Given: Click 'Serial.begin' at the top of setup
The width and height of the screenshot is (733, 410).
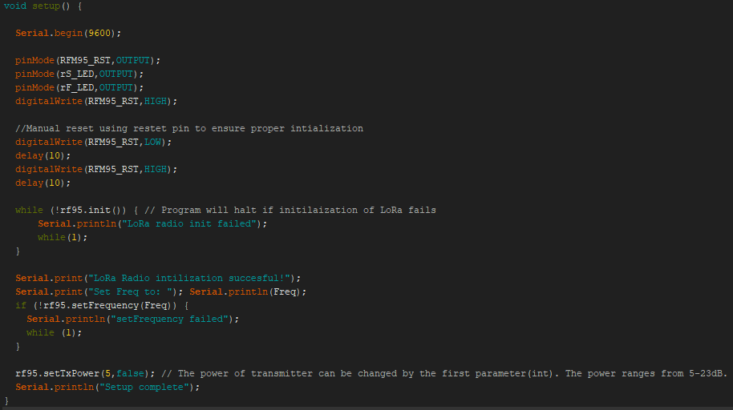Looking at the screenshot, I should 47,33.
